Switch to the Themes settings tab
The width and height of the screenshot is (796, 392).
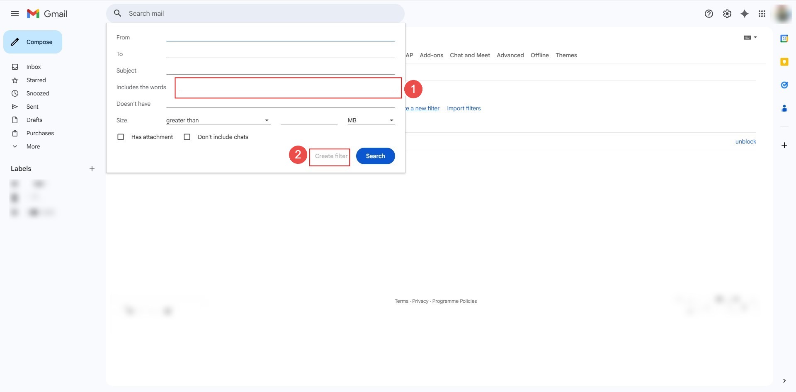(566, 55)
